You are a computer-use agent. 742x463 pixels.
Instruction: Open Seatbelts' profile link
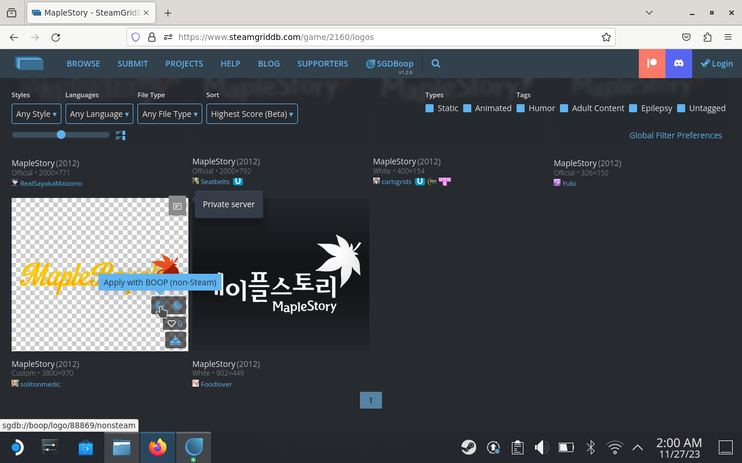pyautogui.click(x=215, y=182)
